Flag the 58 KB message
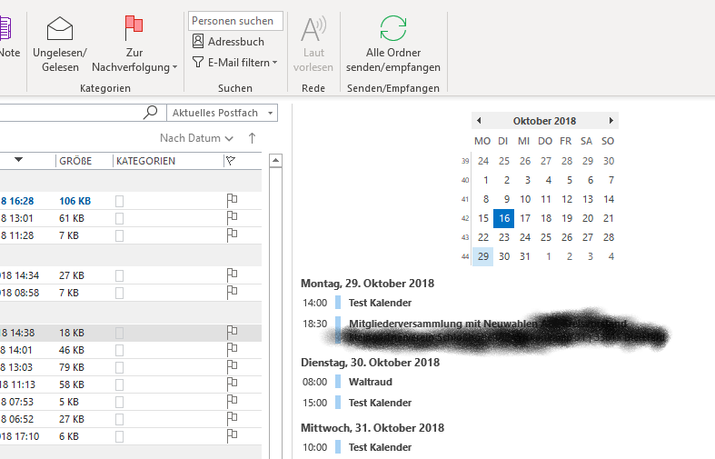Viewport: 715px width, 459px height. [232, 384]
